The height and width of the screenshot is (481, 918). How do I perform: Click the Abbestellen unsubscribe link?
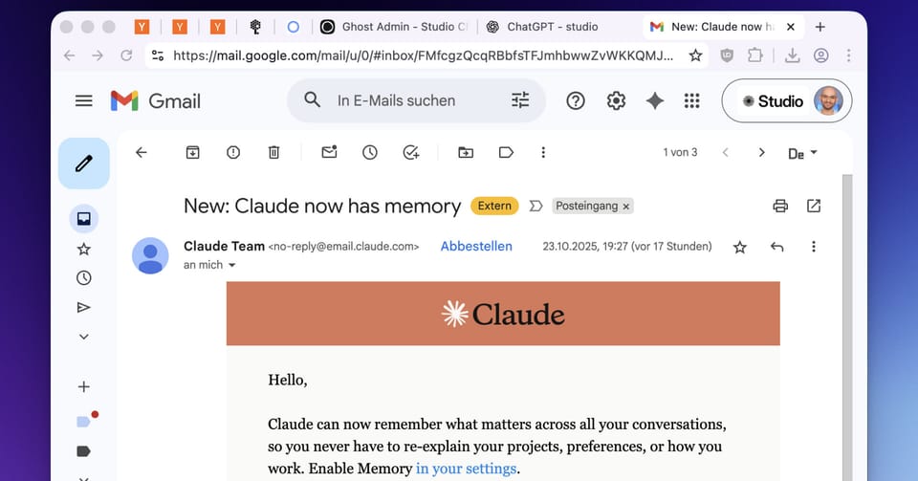click(476, 246)
